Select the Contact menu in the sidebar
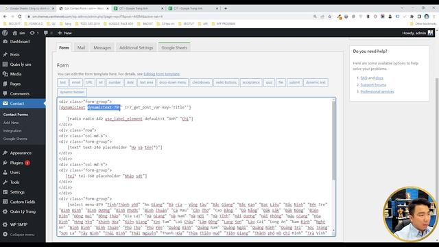Image resolution: width=439 pixels, height=247 pixels. (23, 104)
